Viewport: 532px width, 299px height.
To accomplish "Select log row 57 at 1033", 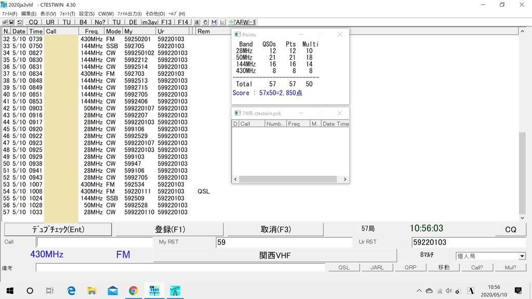I will (96, 212).
